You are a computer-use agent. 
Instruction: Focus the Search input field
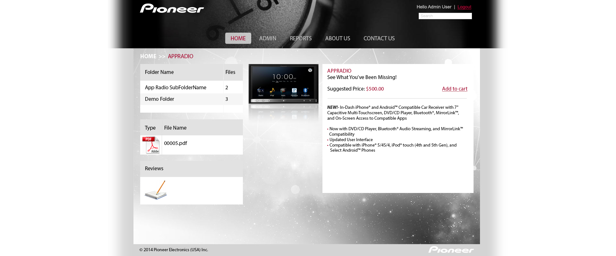click(445, 16)
